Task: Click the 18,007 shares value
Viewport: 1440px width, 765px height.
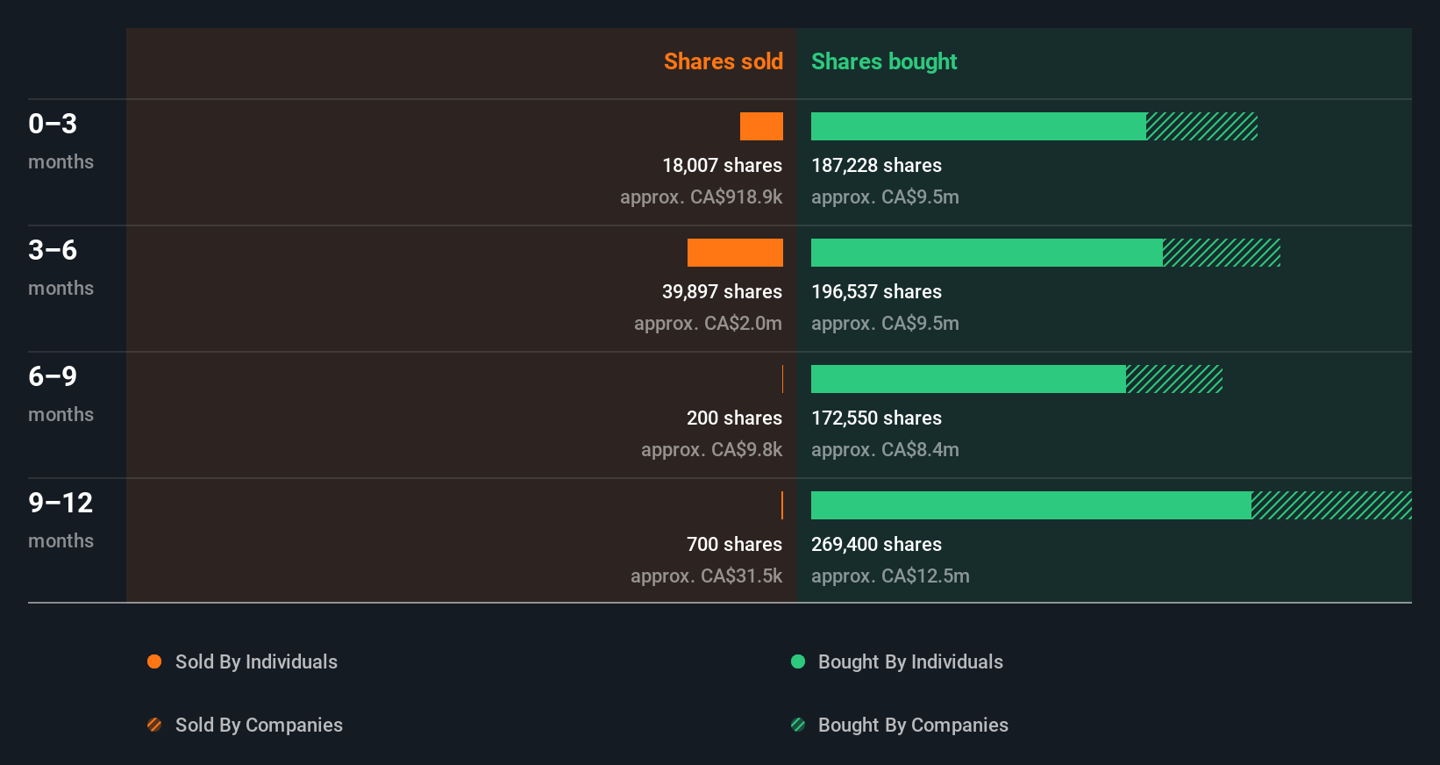Action: click(722, 165)
